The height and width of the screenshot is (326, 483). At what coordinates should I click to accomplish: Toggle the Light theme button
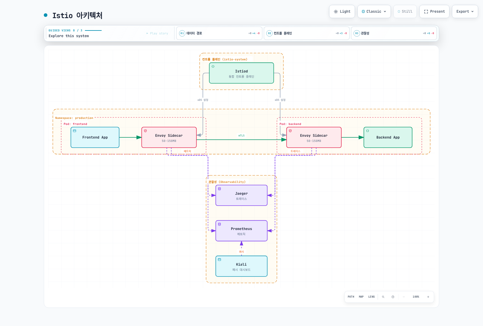tap(342, 11)
